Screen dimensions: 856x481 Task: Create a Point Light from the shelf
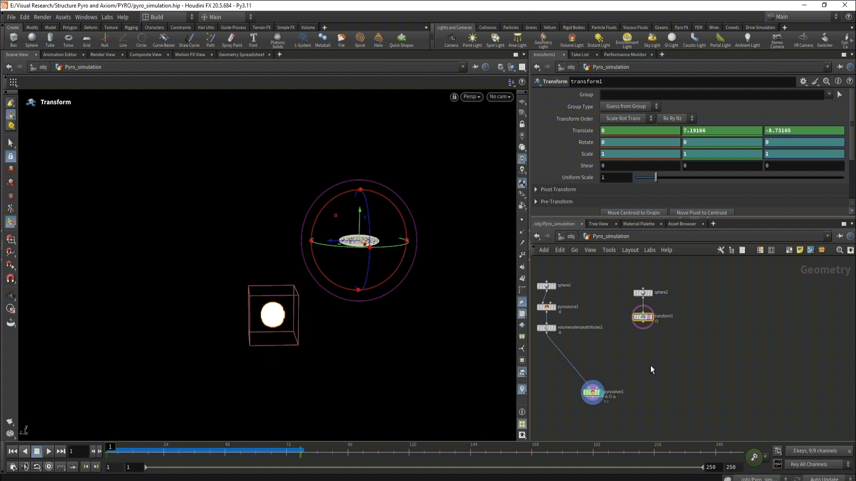click(472, 39)
